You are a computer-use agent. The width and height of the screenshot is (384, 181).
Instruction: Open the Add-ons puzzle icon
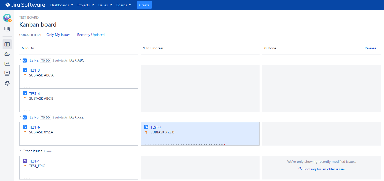click(7, 83)
